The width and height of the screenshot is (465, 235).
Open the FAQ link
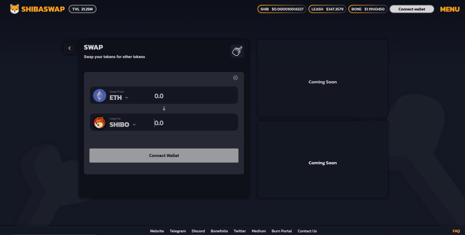coord(456,231)
